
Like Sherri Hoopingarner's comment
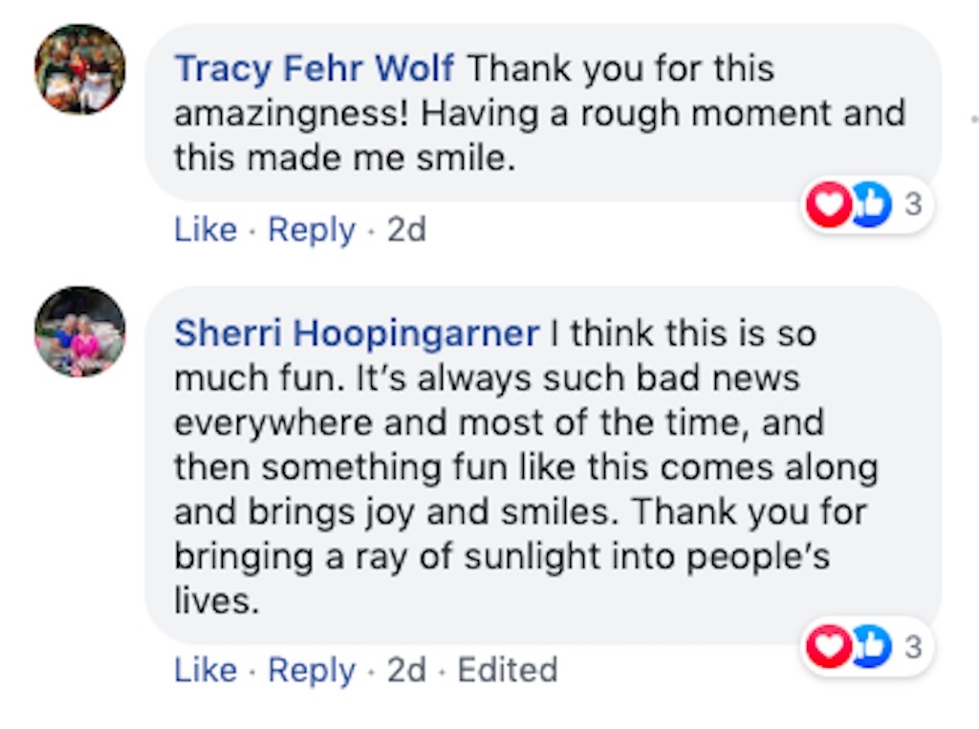pyautogui.click(x=205, y=670)
